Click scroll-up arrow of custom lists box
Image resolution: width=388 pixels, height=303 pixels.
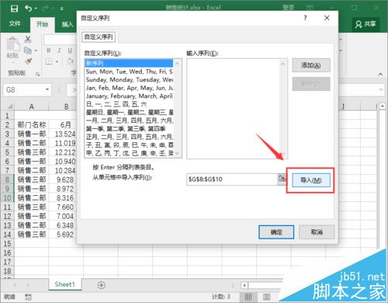pos(177,63)
